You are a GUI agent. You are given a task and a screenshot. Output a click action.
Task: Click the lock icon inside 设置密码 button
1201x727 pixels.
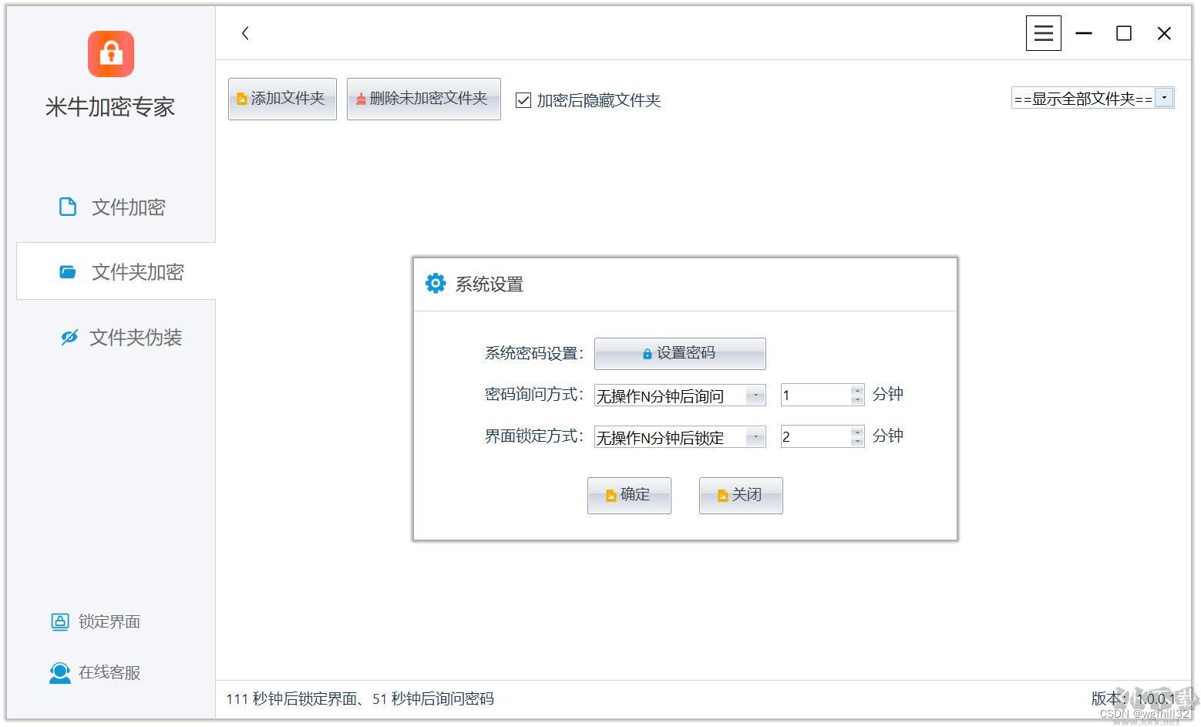pos(646,353)
